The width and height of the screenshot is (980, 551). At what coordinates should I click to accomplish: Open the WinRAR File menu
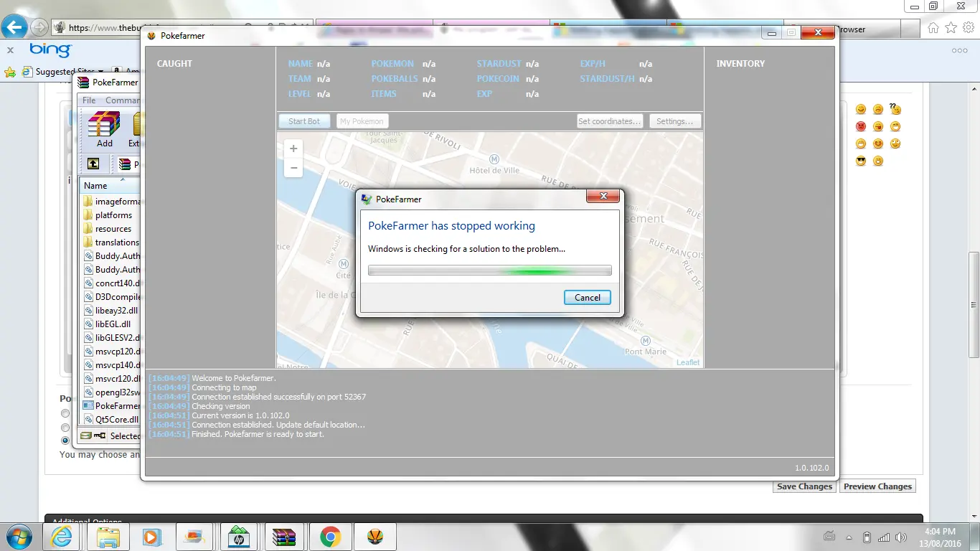coord(89,100)
